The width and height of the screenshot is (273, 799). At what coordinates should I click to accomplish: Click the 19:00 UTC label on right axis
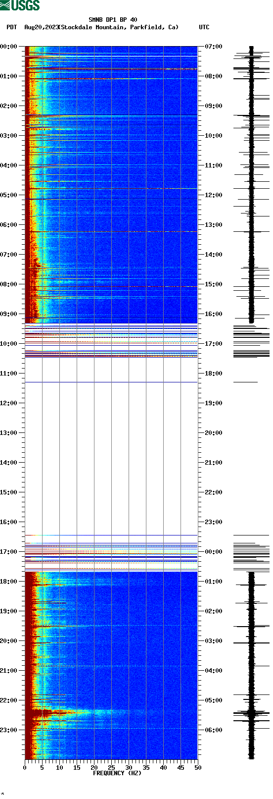[214, 403]
